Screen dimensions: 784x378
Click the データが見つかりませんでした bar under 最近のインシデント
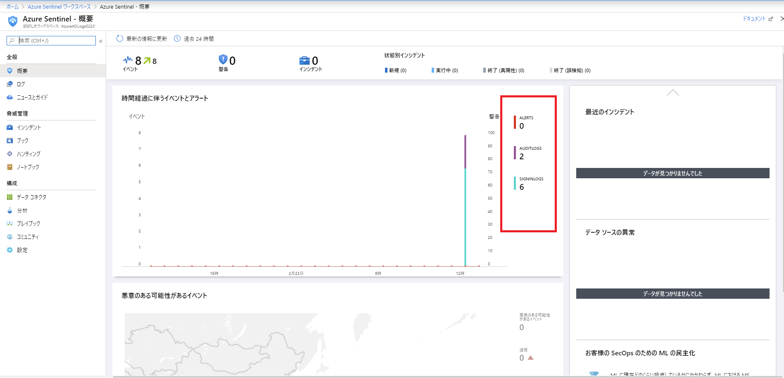point(672,173)
